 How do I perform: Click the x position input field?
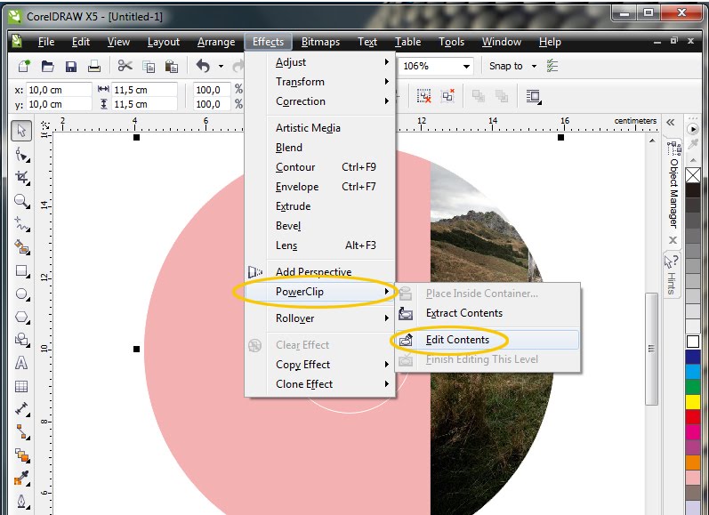point(59,90)
